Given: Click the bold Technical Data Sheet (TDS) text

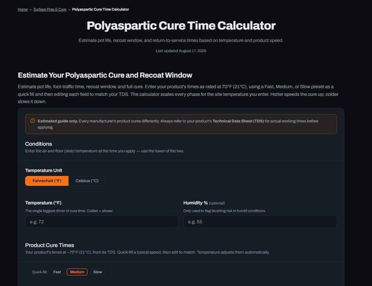Looking at the screenshot, I should coord(238,121).
